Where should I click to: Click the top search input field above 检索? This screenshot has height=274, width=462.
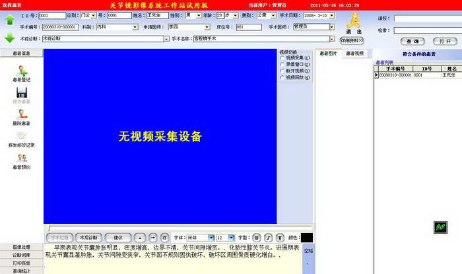click(x=428, y=18)
